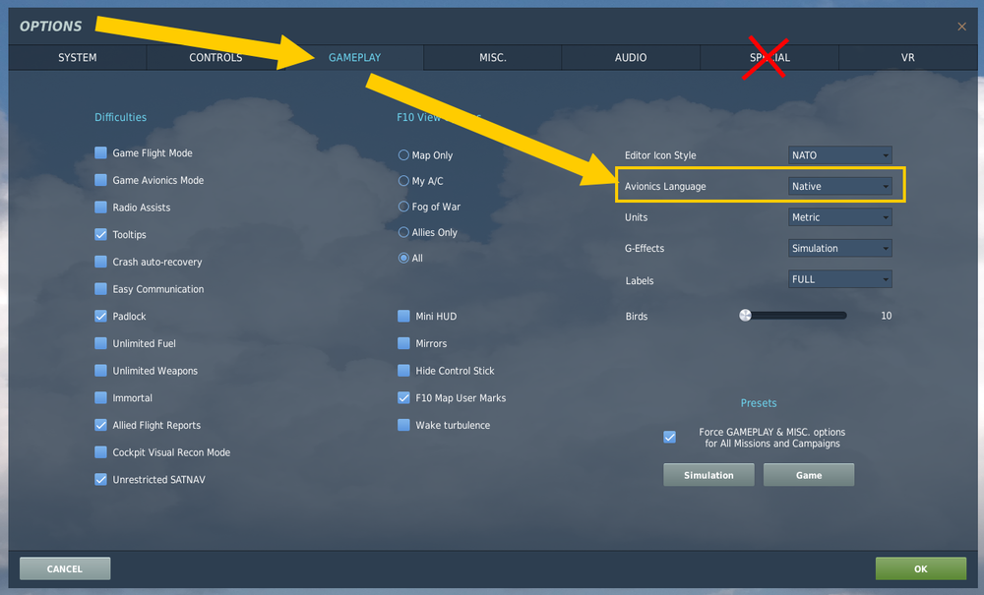This screenshot has width=984, height=595.
Task: Enable Hide Control Stick option
Action: coord(403,371)
